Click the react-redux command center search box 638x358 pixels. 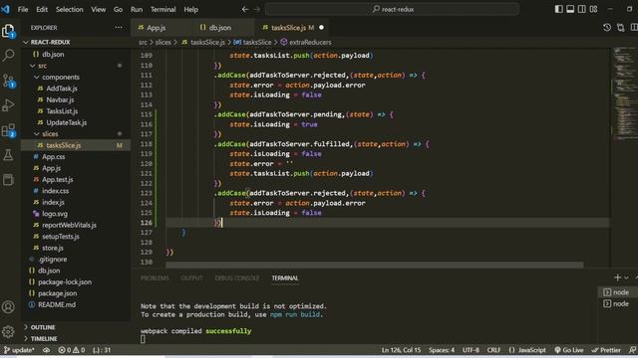pyautogui.click(x=392, y=9)
